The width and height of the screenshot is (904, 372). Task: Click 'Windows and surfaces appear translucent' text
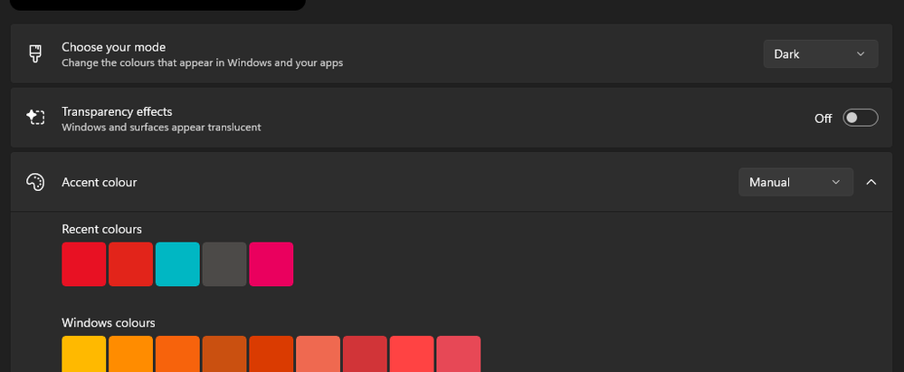coord(161,127)
